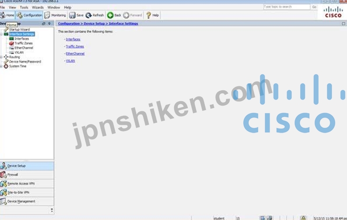Click the System Time clock icon
Image resolution: width=347 pixels, height=220 pixels.
(x=6, y=66)
